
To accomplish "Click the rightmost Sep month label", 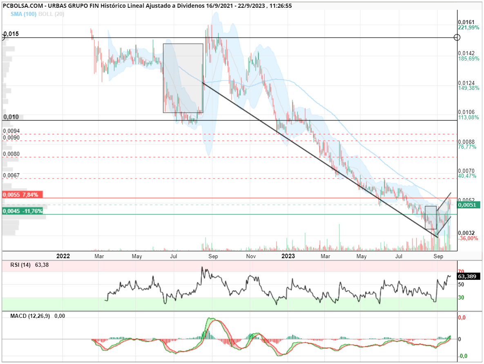I will (x=438, y=256).
